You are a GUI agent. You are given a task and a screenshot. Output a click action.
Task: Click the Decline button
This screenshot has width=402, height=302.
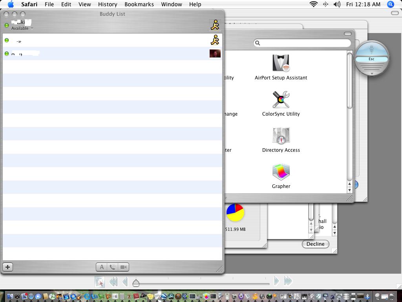tap(315, 244)
